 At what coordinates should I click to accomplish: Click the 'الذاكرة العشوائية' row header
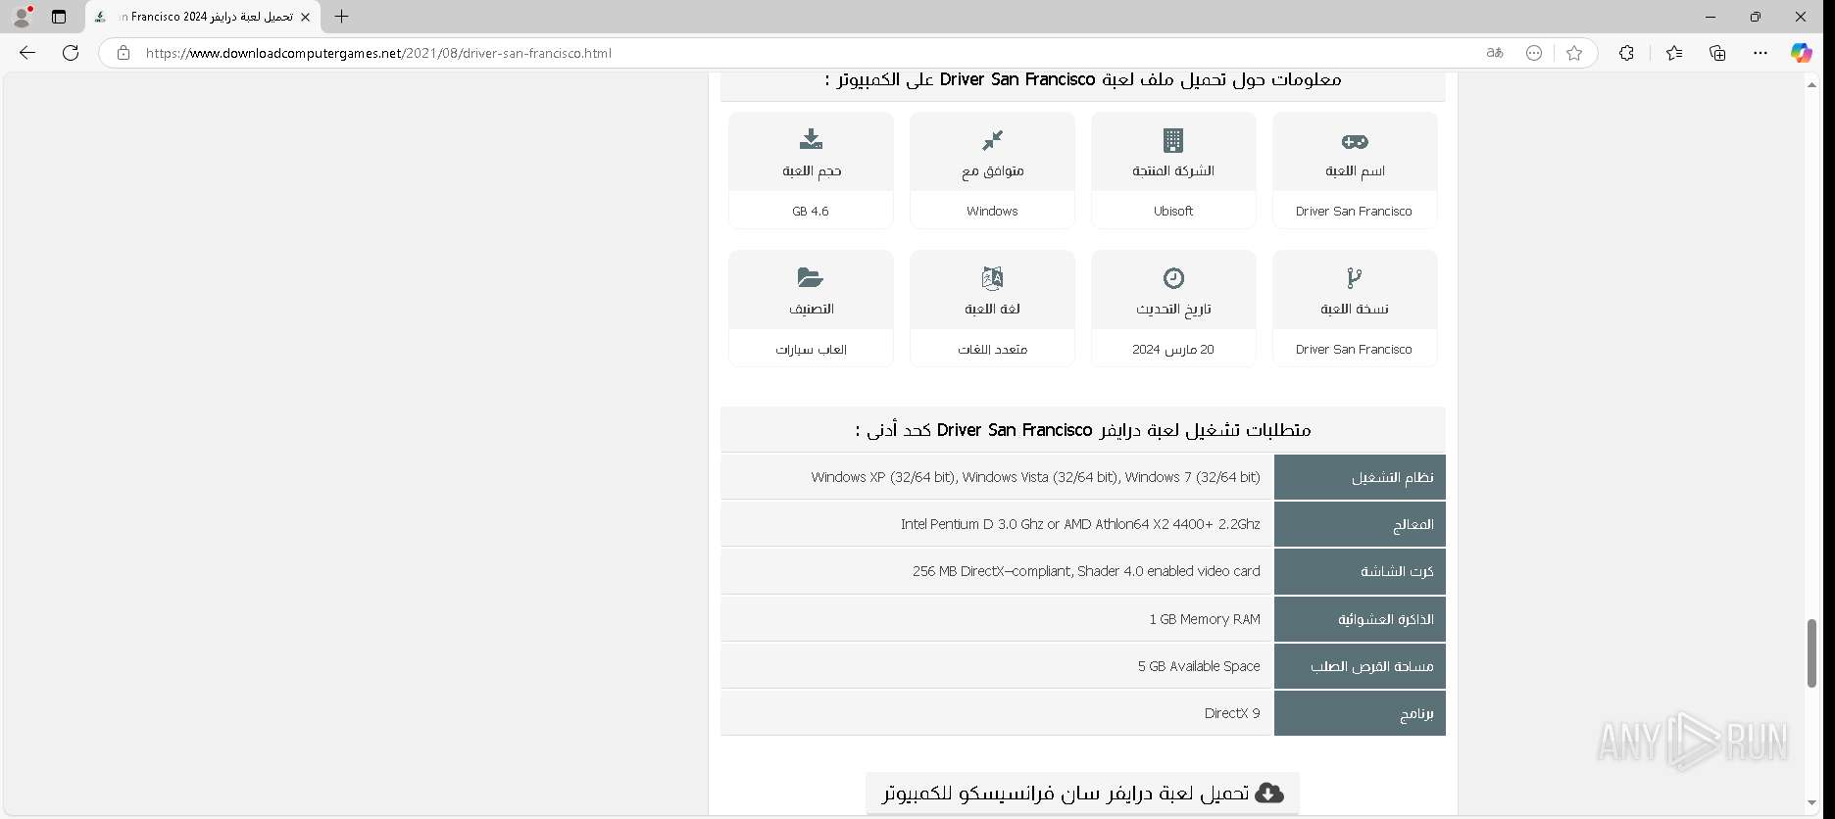[1360, 619]
